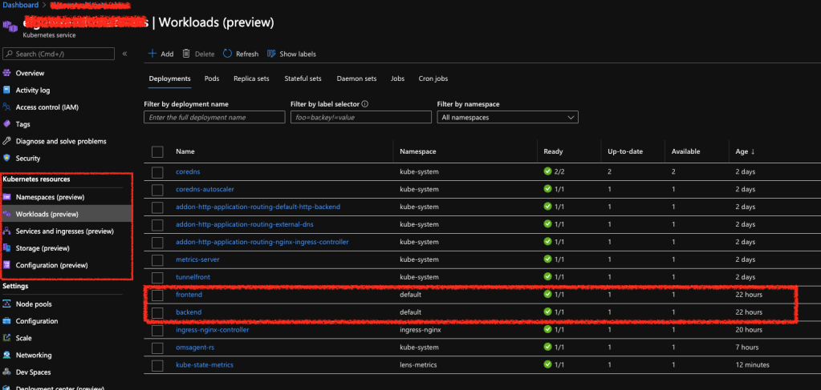
Task: Check the frontend deployment checkbox
Action: tap(157, 295)
